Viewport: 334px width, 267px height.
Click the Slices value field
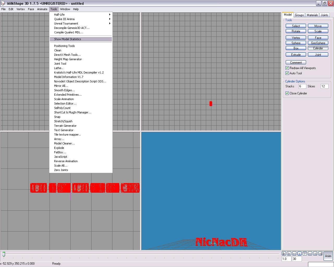tap(324, 86)
